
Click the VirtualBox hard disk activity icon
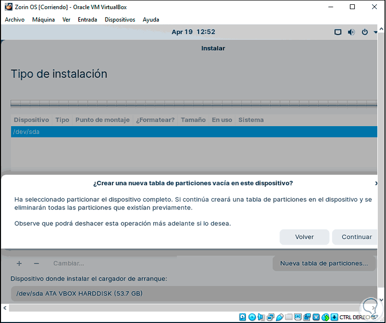(x=242, y=317)
